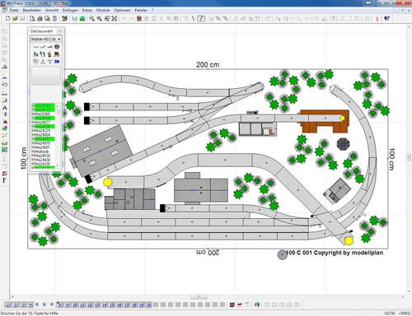The height and width of the screenshot is (316, 412).
Task: Select the curved track type icon
Action: click(43, 47)
